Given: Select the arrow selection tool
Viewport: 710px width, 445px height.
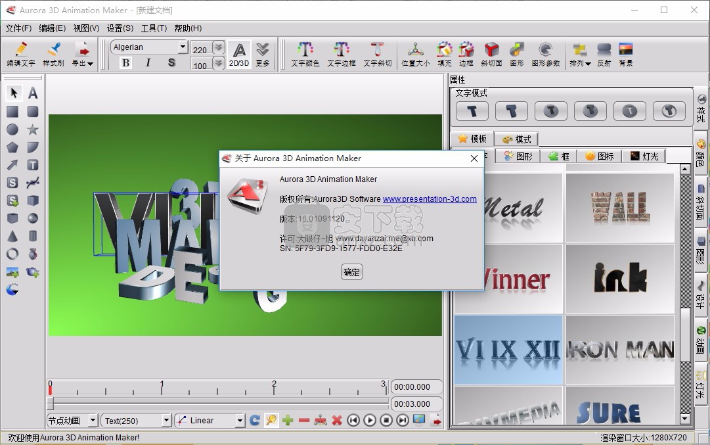Looking at the screenshot, I should [x=13, y=93].
